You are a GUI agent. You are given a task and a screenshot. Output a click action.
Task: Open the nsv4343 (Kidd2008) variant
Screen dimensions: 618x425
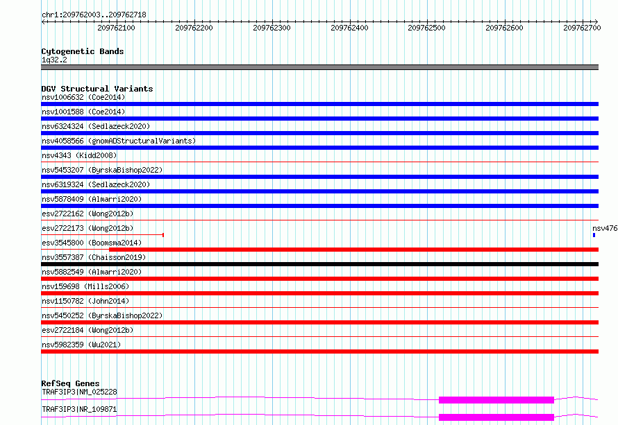pos(79,155)
